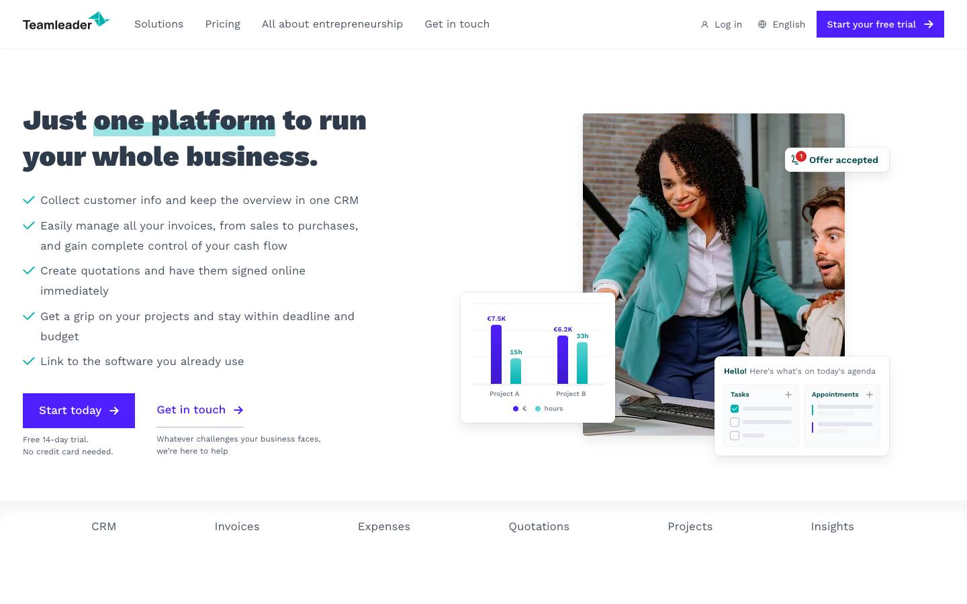
Task: Click the arrow in Start your free trial
Action: [x=929, y=24]
